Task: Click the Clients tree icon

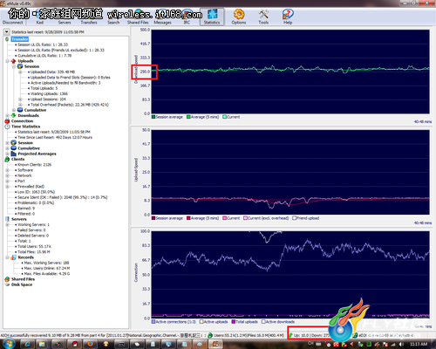Action: [7, 159]
